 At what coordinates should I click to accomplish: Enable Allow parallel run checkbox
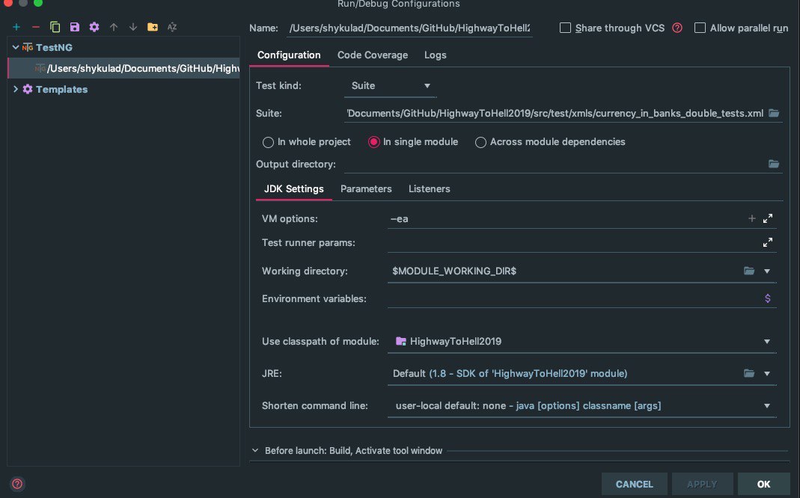pyautogui.click(x=700, y=28)
